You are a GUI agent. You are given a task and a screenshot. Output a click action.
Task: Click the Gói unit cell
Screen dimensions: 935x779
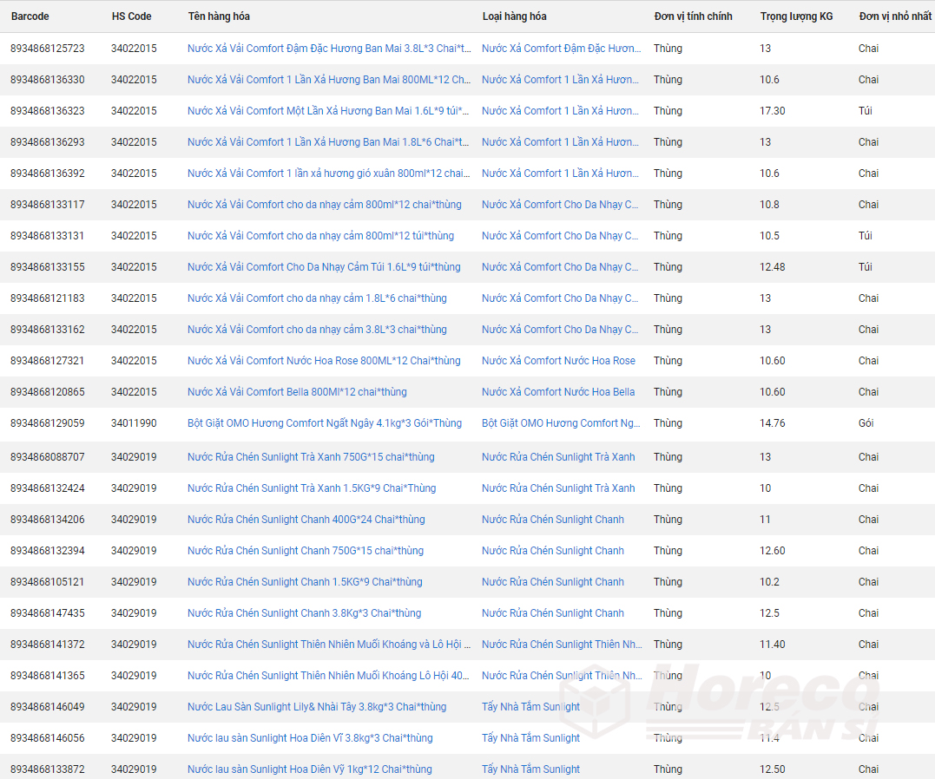pyautogui.click(x=866, y=423)
